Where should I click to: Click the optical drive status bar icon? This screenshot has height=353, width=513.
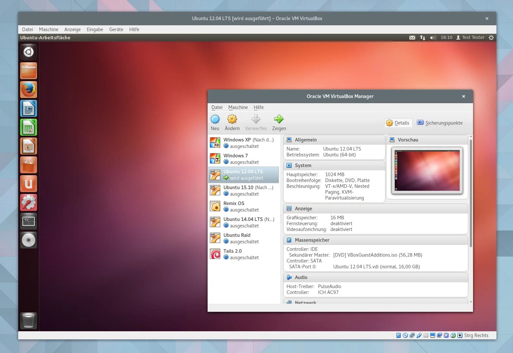[x=405, y=335]
